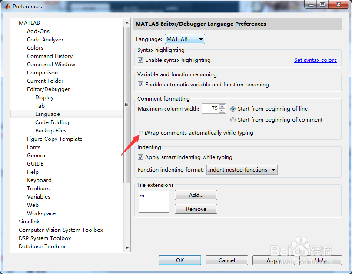The height and width of the screenshot is (274, 352).
Task: Select Database Toolbox
Action: pyautogui.click(x=42, y=247)
